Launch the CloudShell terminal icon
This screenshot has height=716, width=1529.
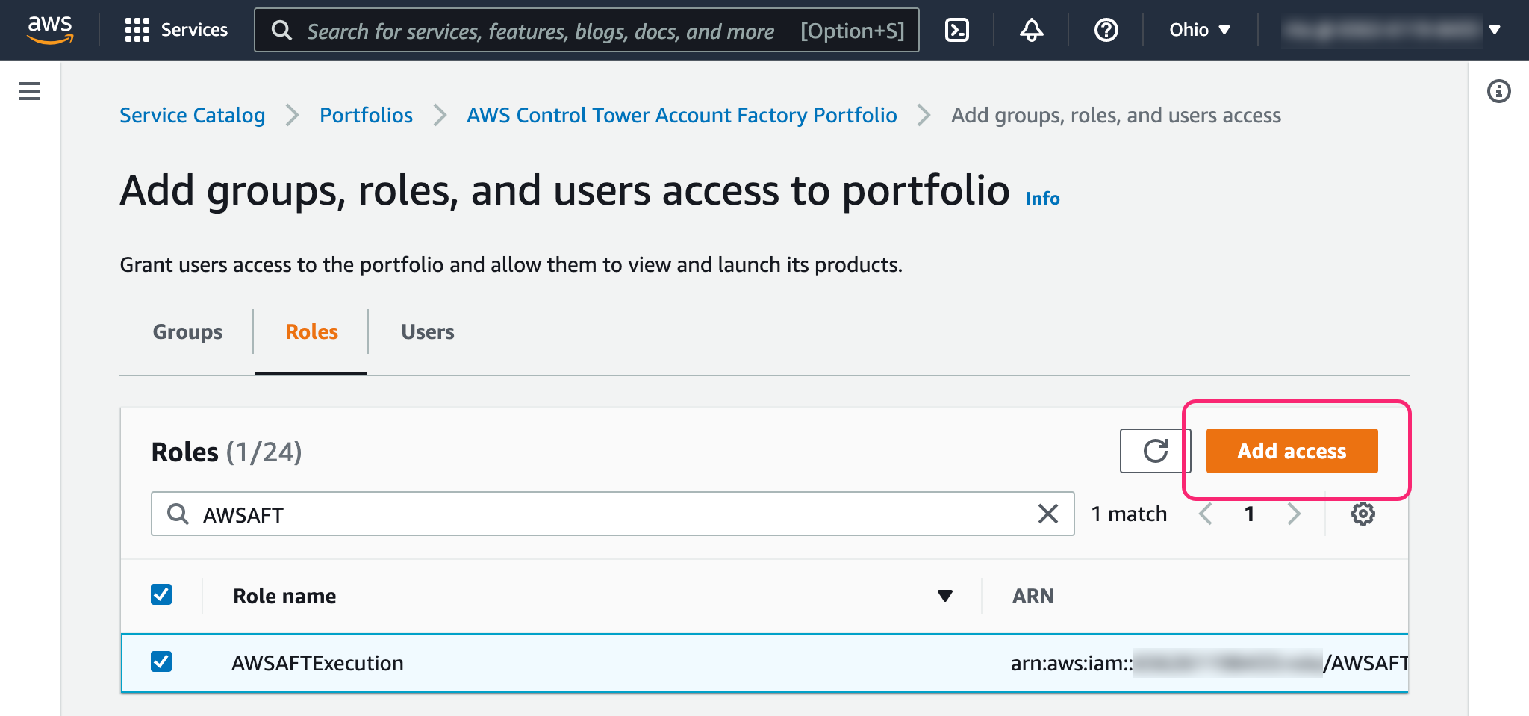[x=956, y=30]
